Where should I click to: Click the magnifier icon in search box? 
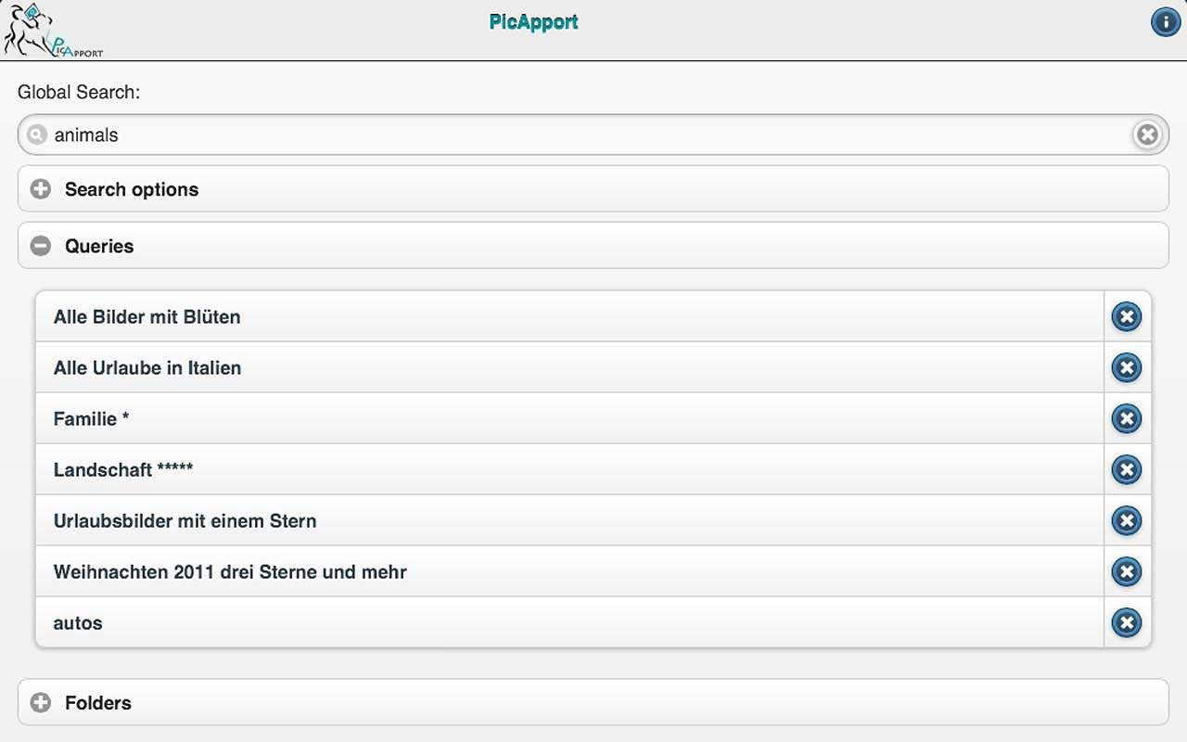[x=36, y=135]
